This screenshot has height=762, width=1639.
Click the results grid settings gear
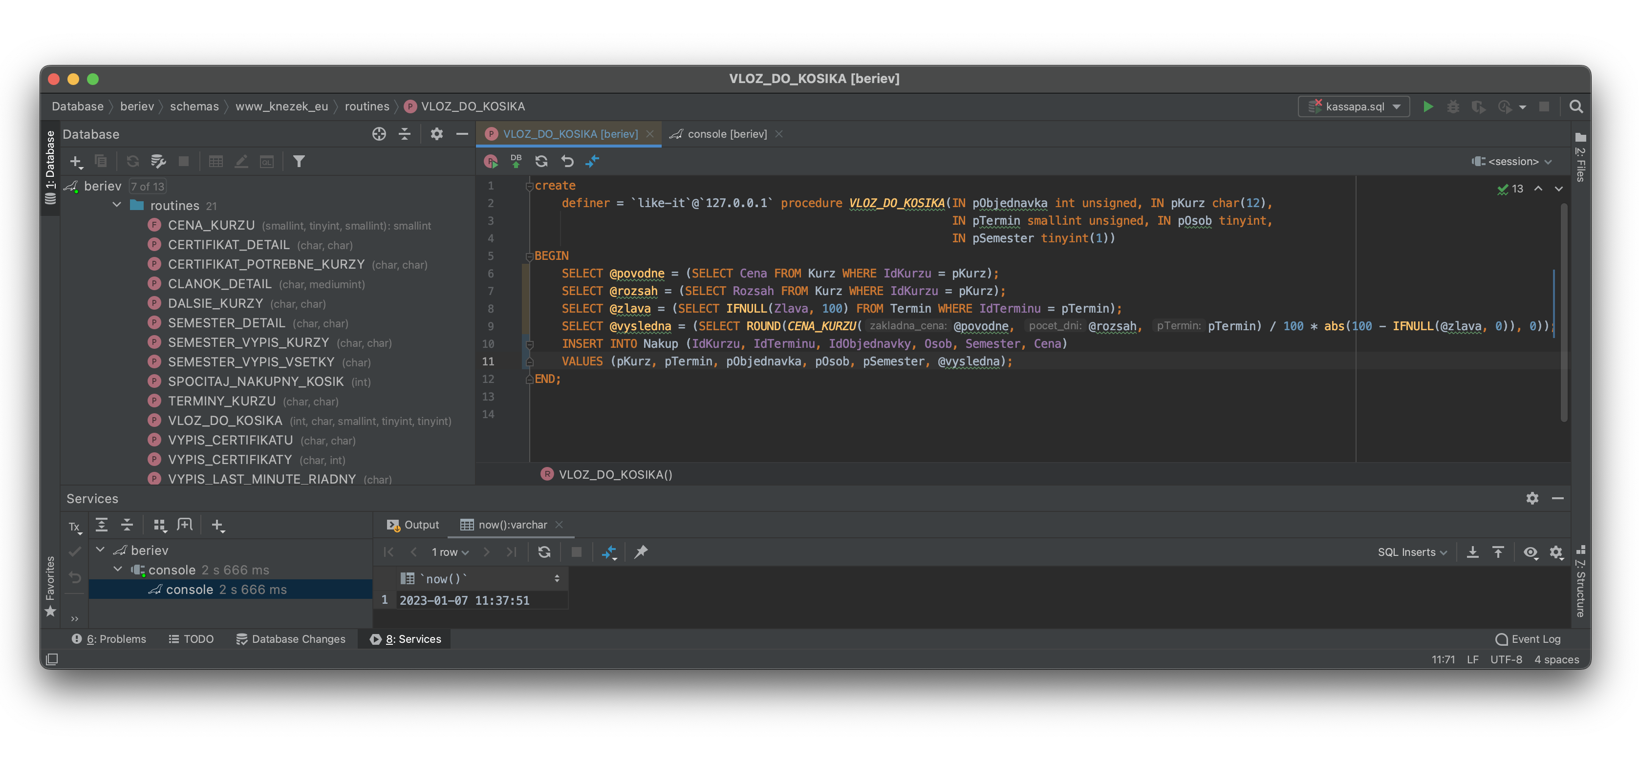pos(1556,552)
